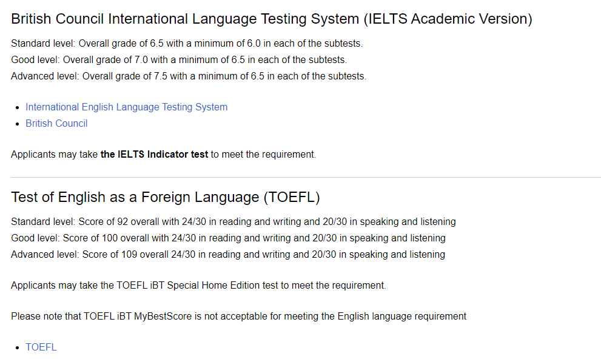
Task: Select the IELTS Advanced level 7.5 line
Action: 189,76
